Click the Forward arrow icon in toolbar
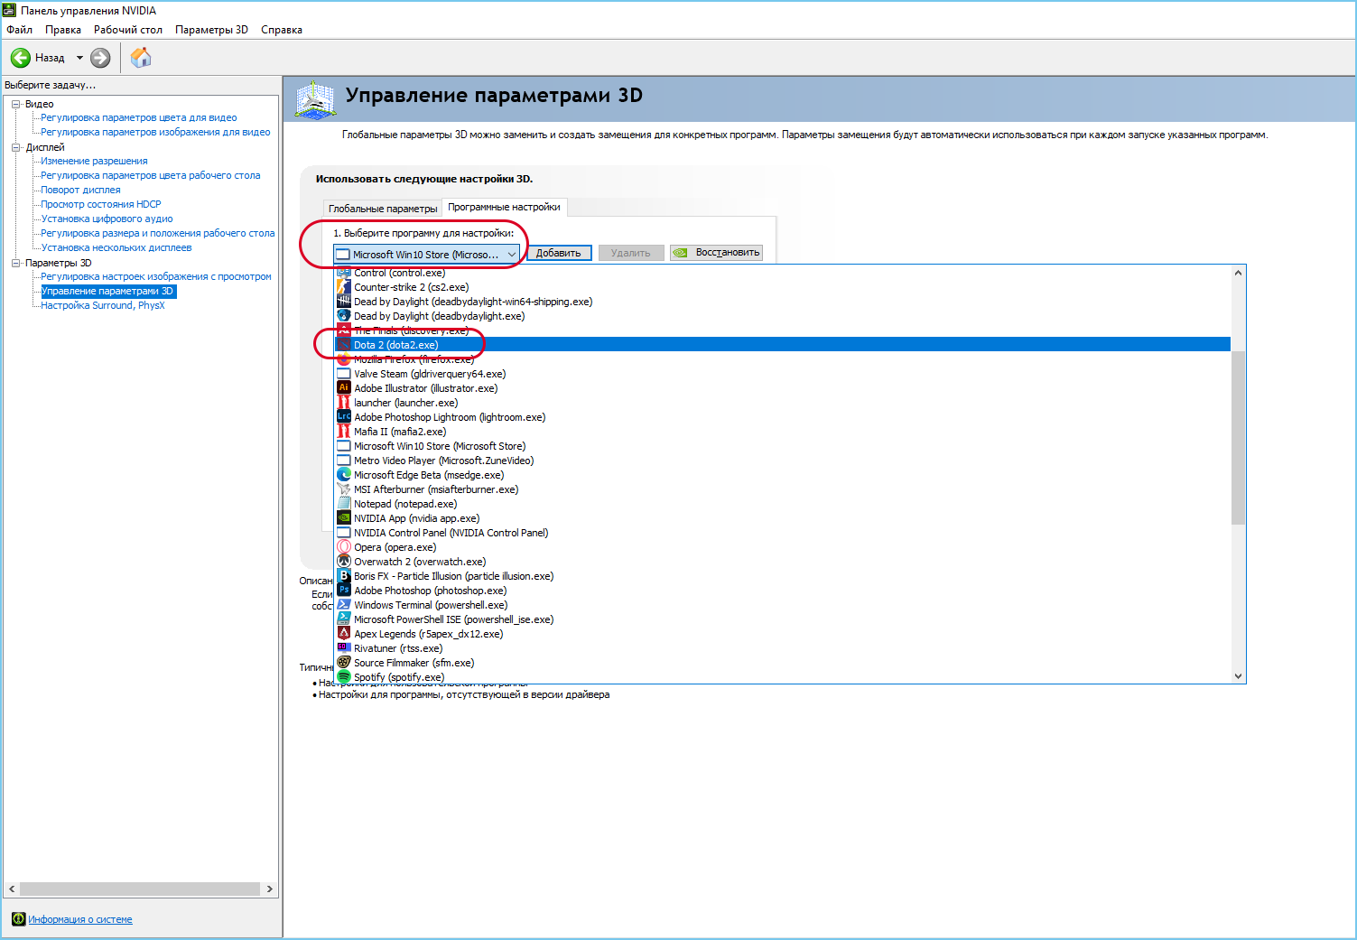The image size is (1357, 940). click(100, 58)
